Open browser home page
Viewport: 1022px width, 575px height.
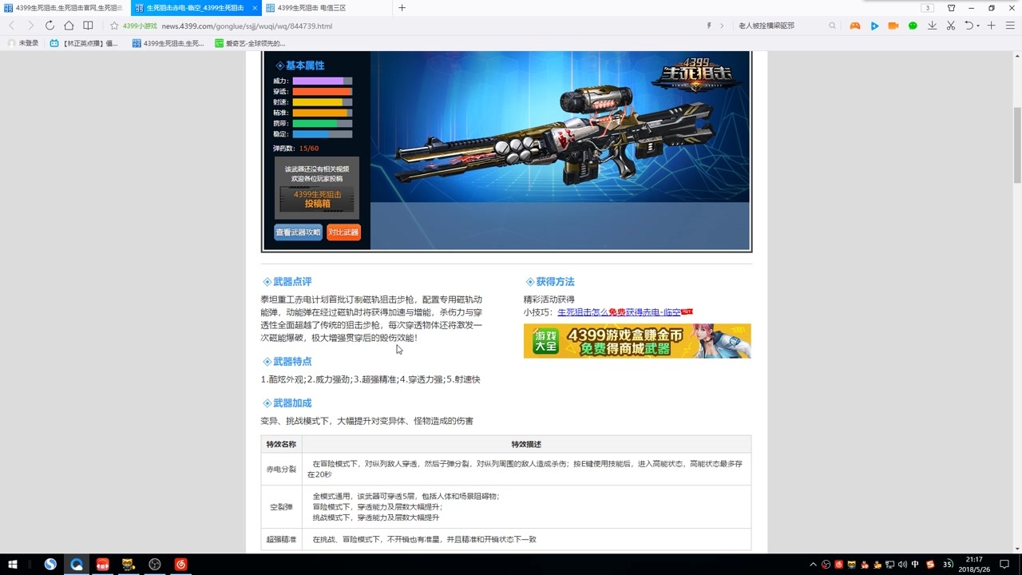pyautogui.click(x=69, y=26)
